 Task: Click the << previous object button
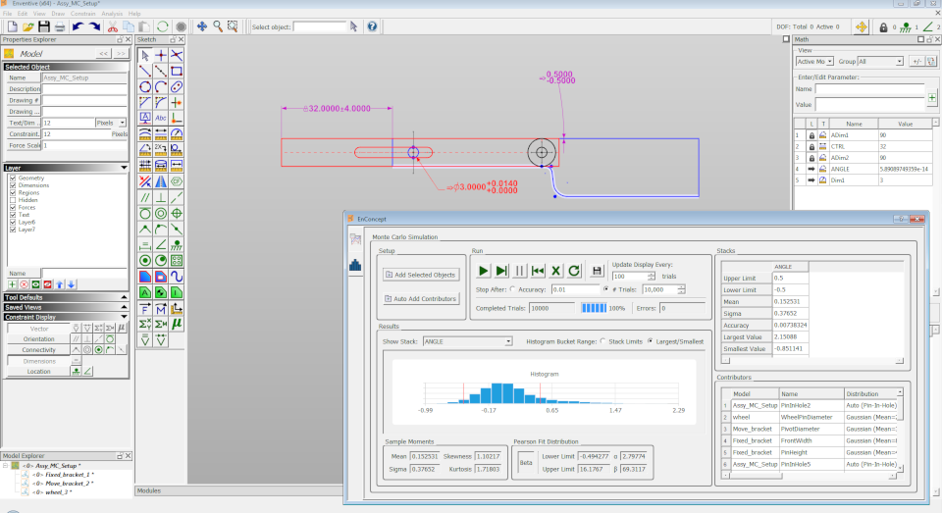click(x=104, y=54)
